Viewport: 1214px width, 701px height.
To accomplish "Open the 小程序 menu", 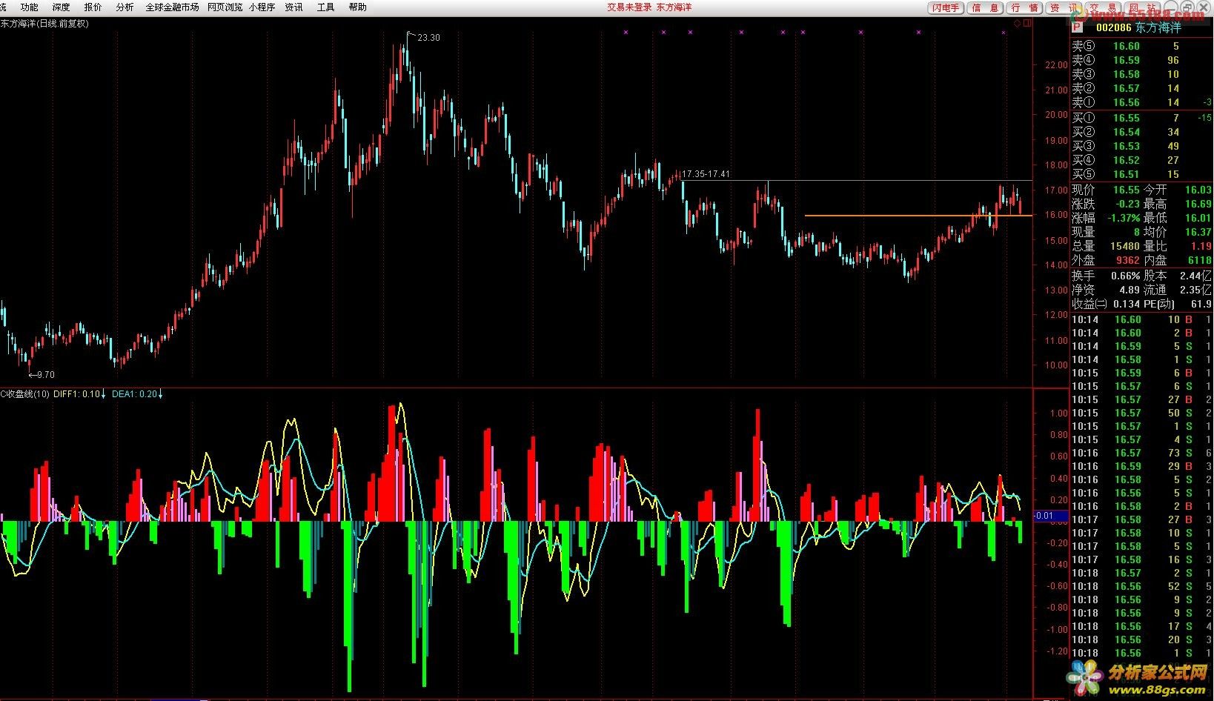I will 262,7.
